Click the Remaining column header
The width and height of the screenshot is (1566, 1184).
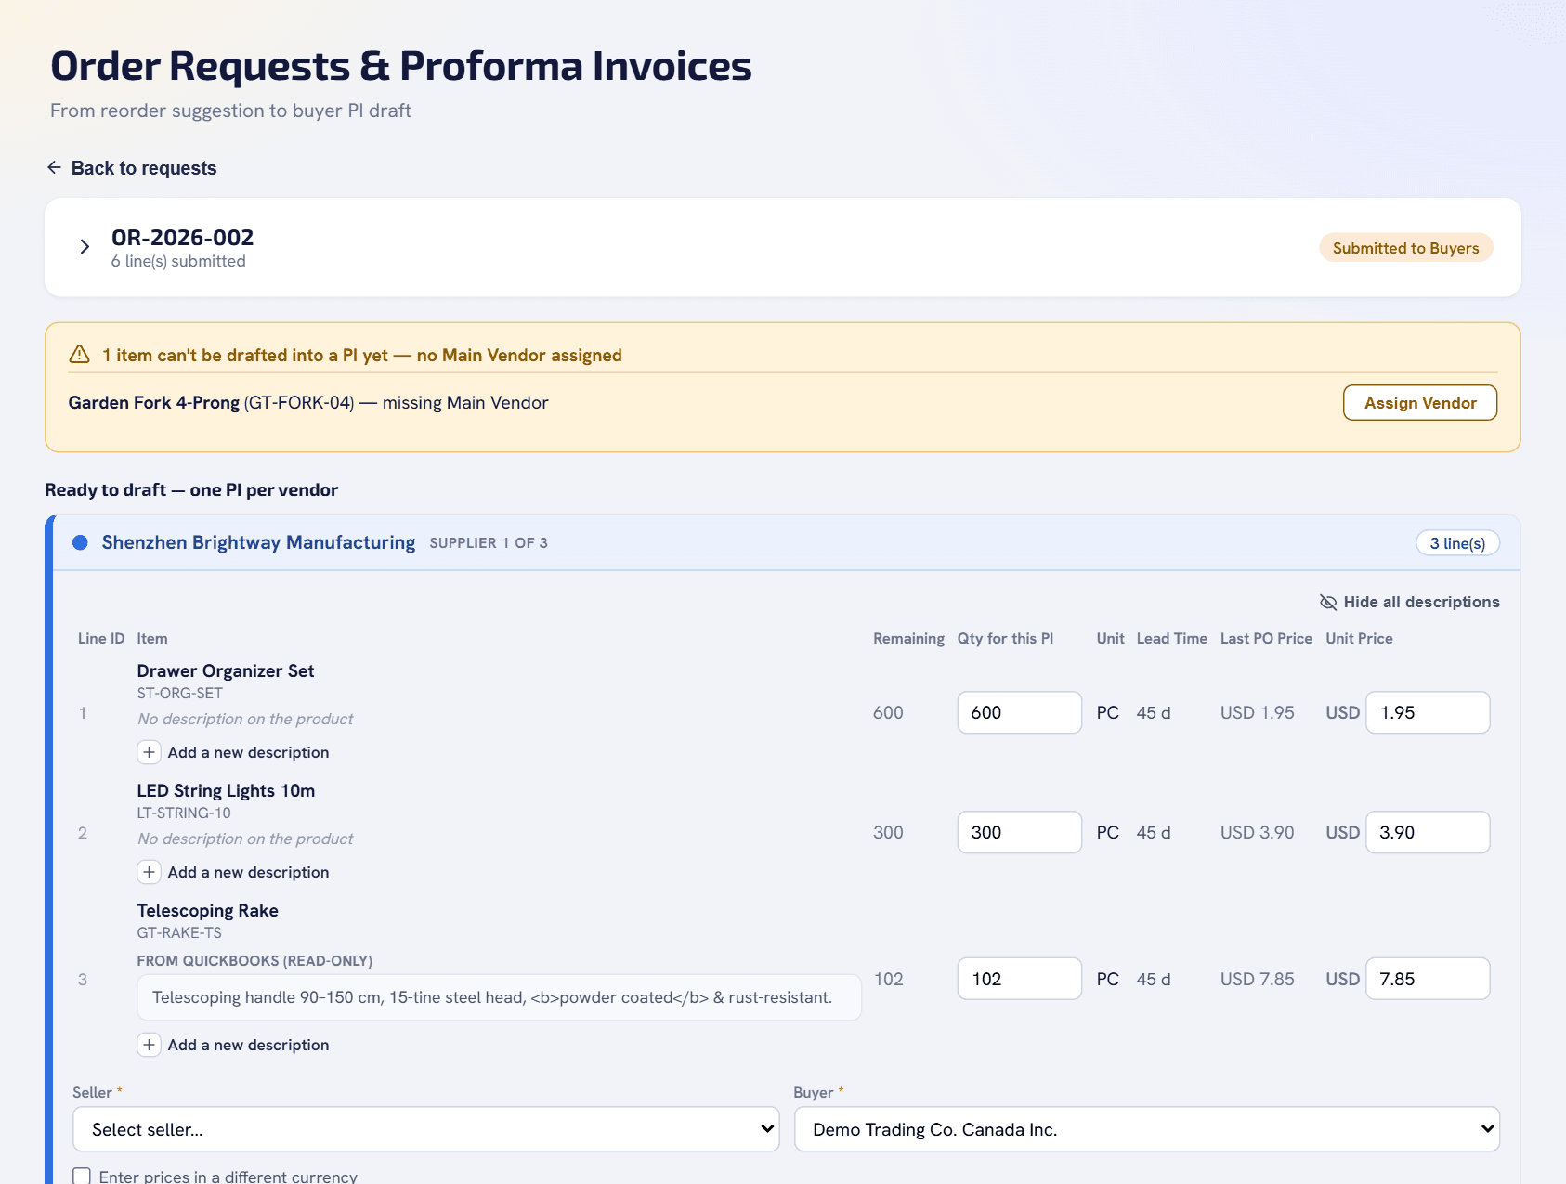(908, 638)
